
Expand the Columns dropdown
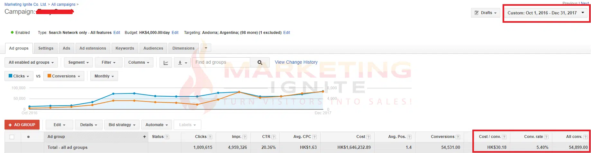(139, 62)
